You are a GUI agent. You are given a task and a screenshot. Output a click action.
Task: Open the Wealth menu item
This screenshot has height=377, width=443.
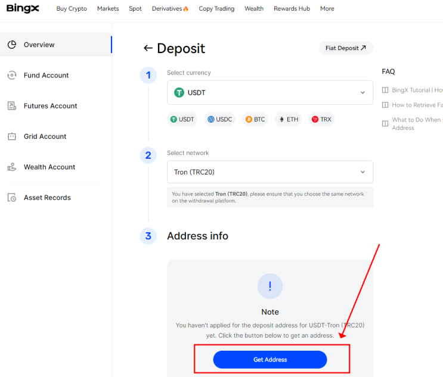(254, 9)
